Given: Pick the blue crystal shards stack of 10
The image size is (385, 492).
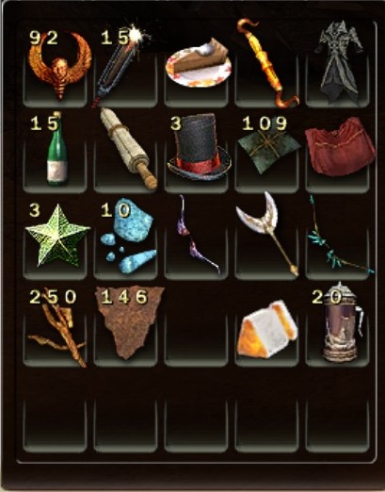Looking at the screenshot, I should (128, 235).
